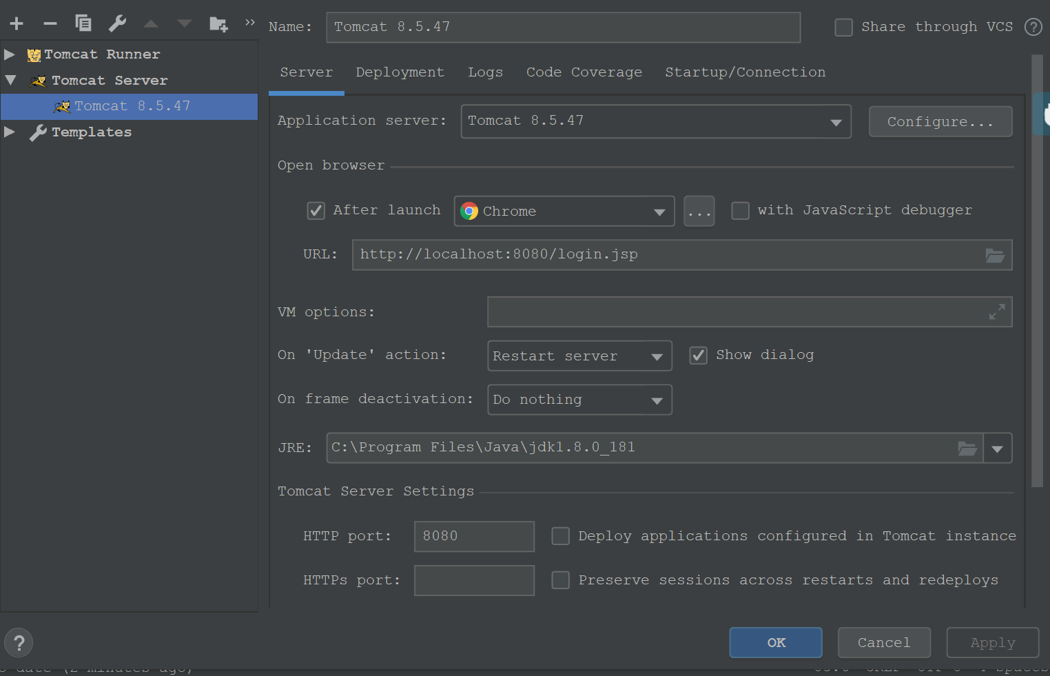Select Tomcat Runner tree item label
1050x676 pixels.
pos(102,54)
